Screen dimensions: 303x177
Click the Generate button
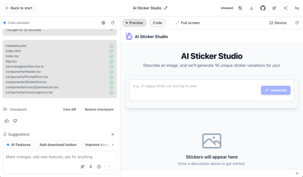pos(276,90)
